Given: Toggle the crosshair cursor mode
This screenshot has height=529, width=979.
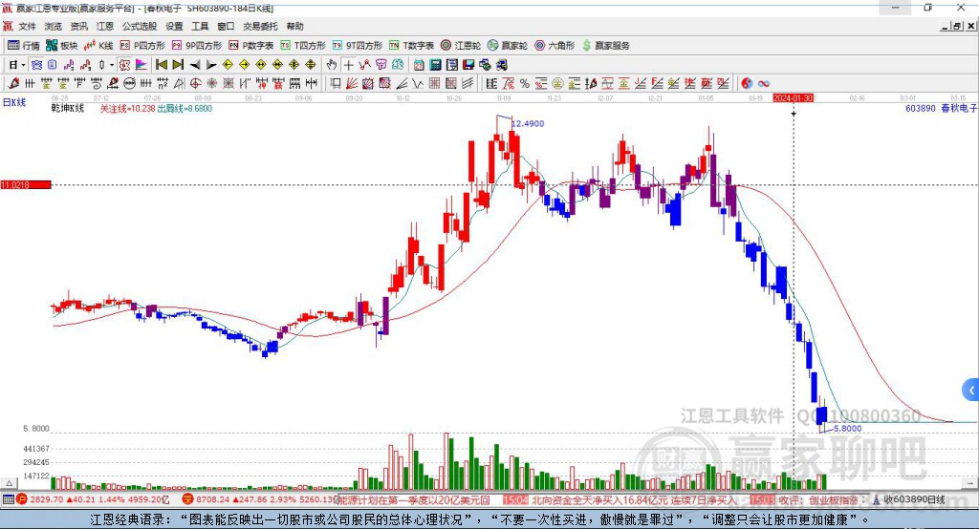Looking at the screenshot, I should point(348,64).
